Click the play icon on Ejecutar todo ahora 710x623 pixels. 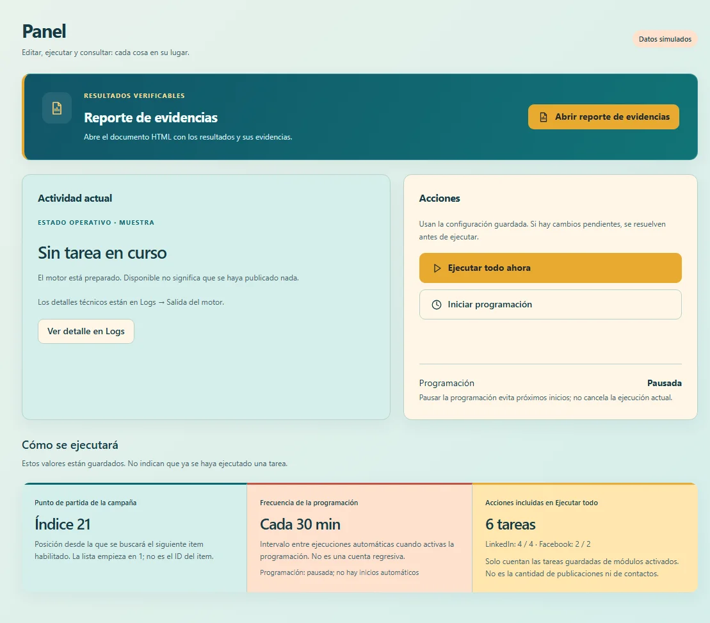(437, 268)
